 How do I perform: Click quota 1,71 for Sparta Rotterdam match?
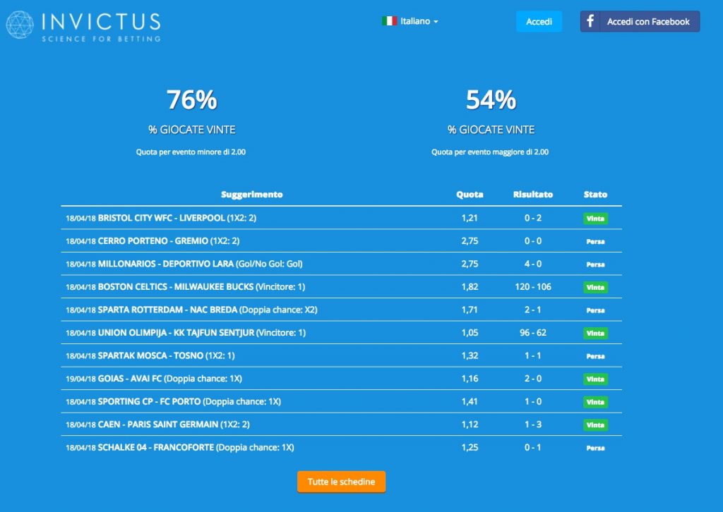coord(470,310)
